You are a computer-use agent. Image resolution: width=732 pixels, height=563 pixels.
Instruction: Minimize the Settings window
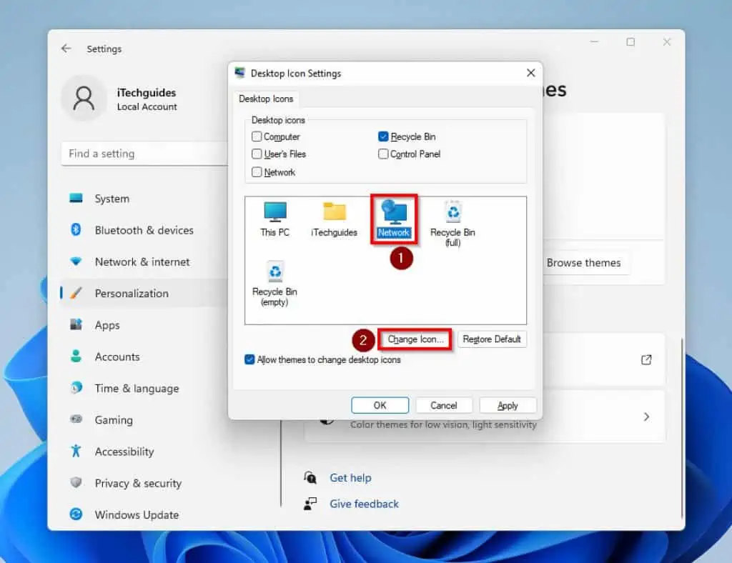594,42
